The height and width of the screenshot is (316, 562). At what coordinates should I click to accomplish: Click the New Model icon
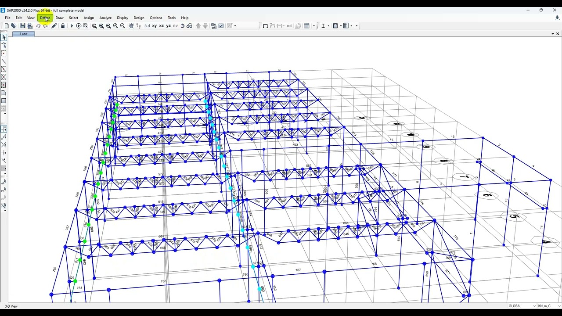pyautogui.click(x=7, y=26)
